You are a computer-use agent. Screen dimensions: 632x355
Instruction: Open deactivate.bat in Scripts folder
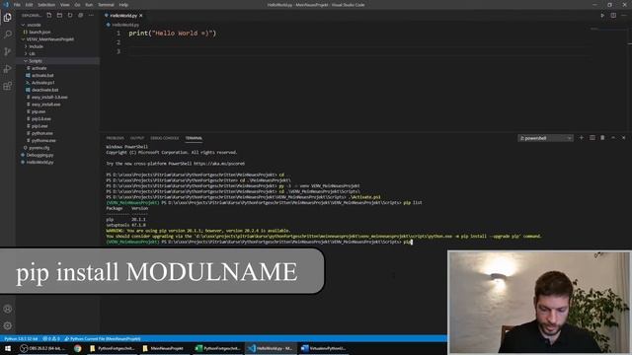coord(44,90)
